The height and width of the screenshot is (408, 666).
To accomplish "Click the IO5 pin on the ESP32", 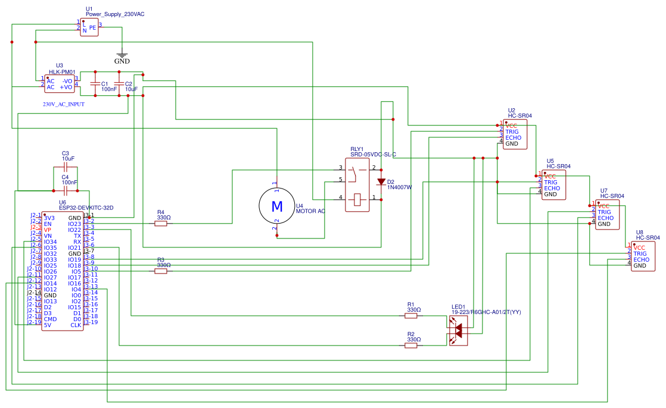I will point(76,271).
